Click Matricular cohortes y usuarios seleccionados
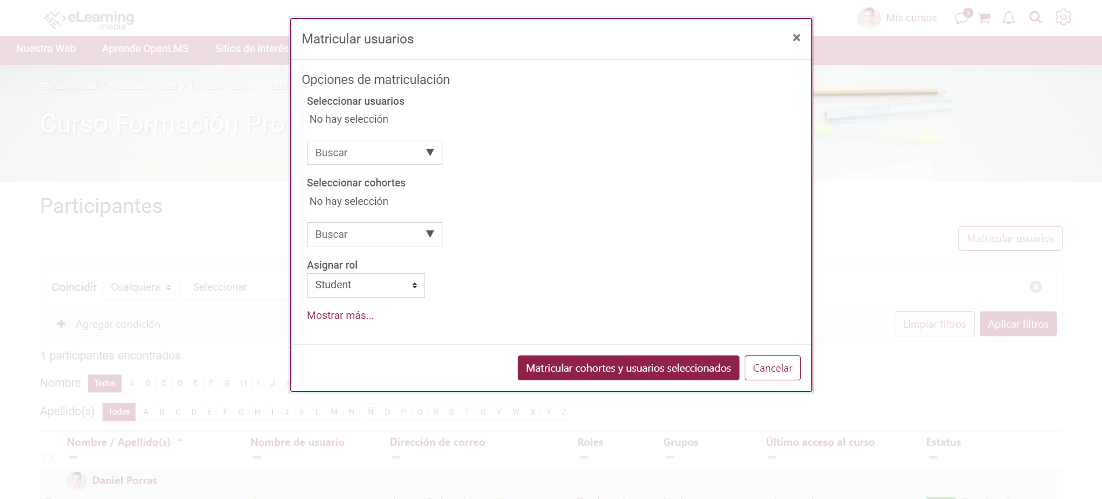The width and height of the screenshot is (1102, 499). (x=628, y=368)
